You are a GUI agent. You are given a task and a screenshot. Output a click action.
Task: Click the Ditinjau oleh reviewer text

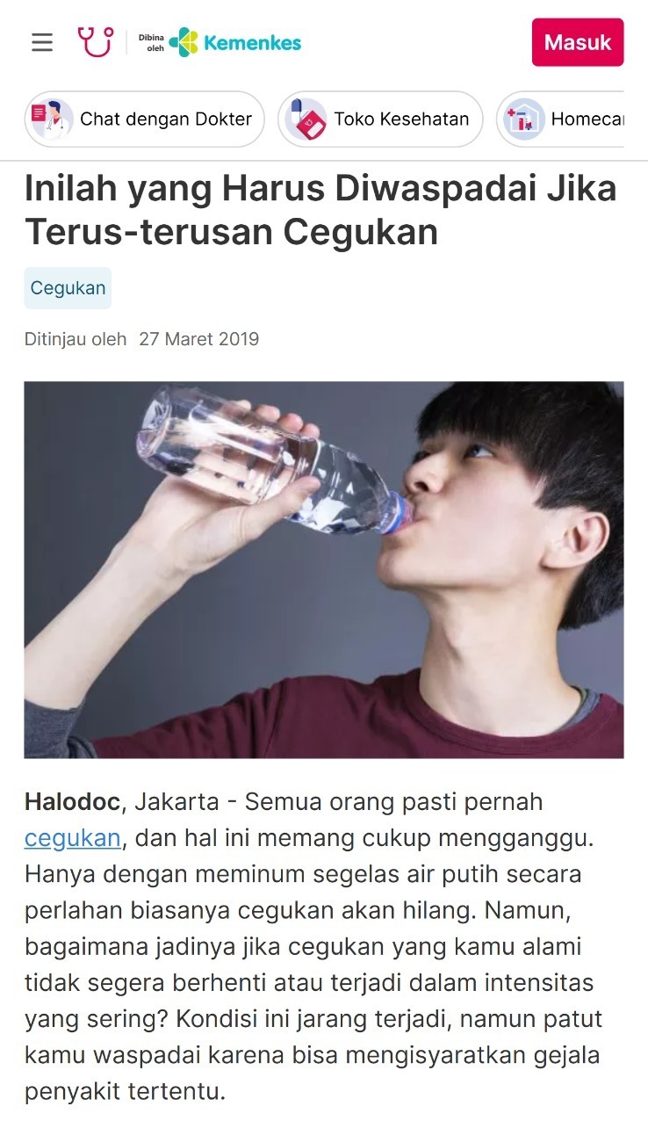click(x=76, y=339)
